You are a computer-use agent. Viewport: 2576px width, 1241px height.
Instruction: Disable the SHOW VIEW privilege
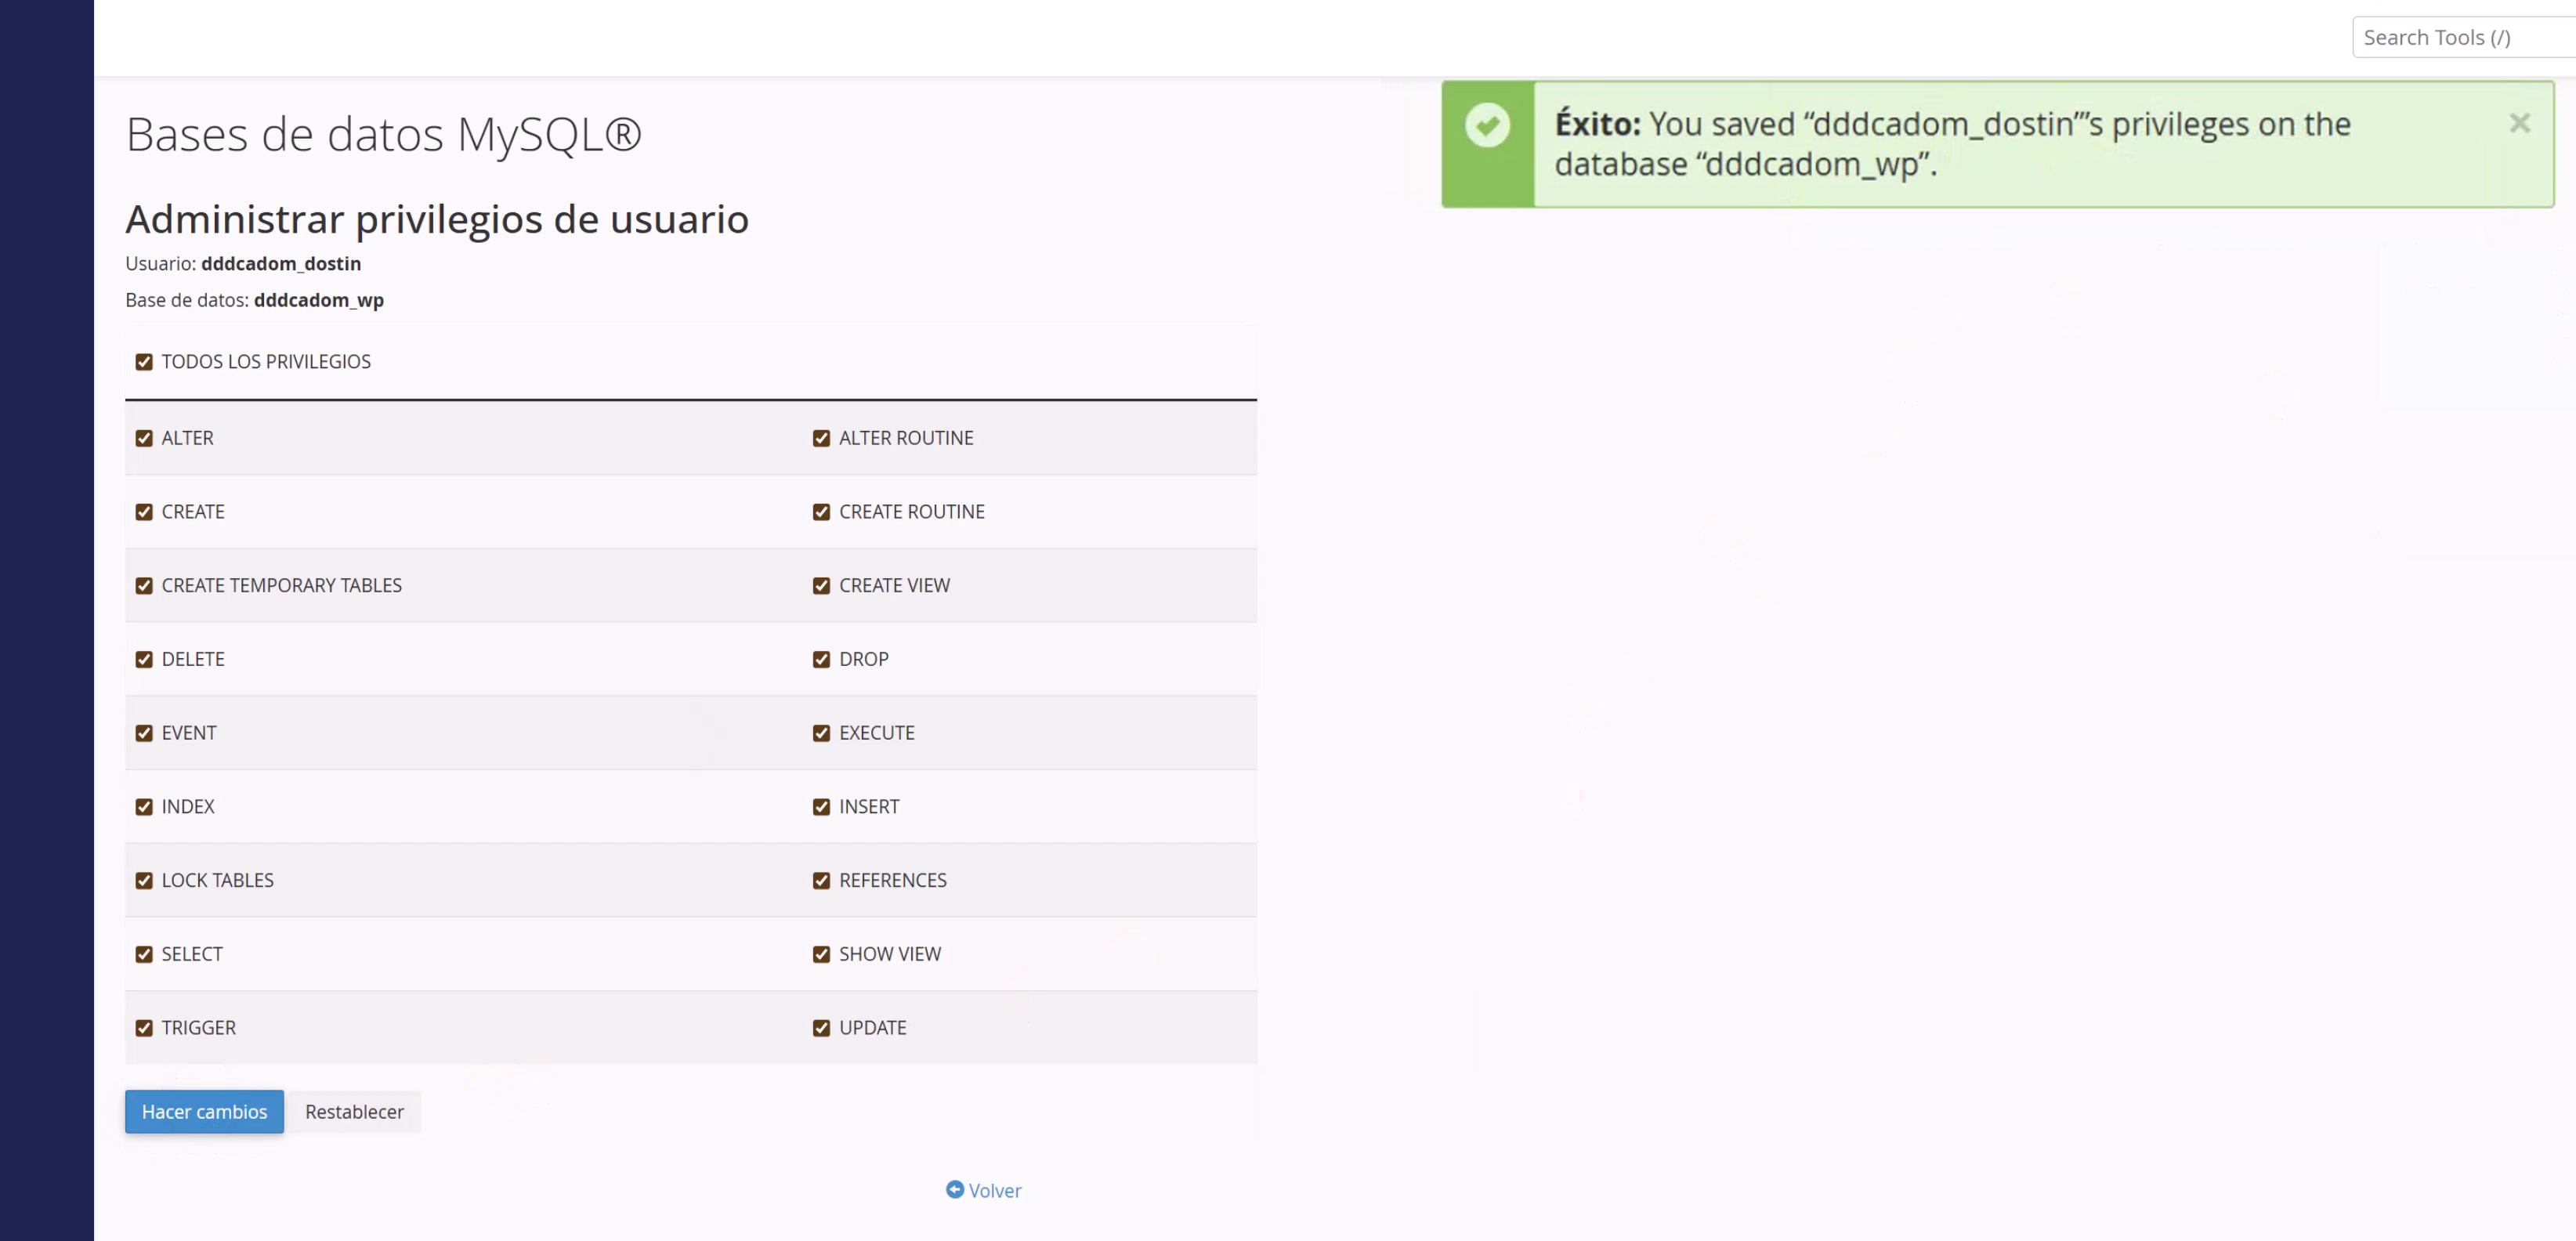821,953
